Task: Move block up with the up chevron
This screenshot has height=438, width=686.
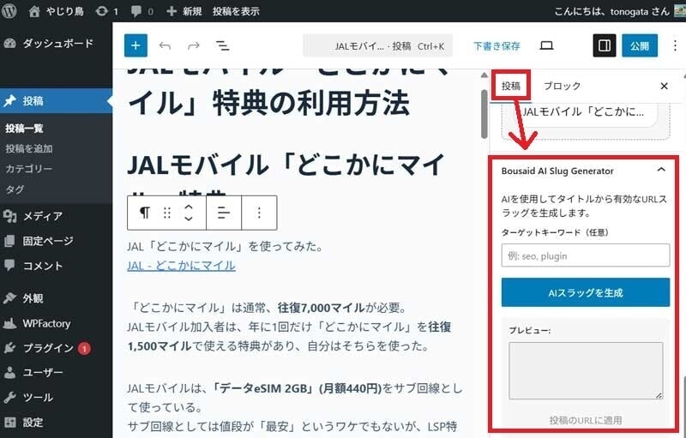Action: [x=189, y=207]
